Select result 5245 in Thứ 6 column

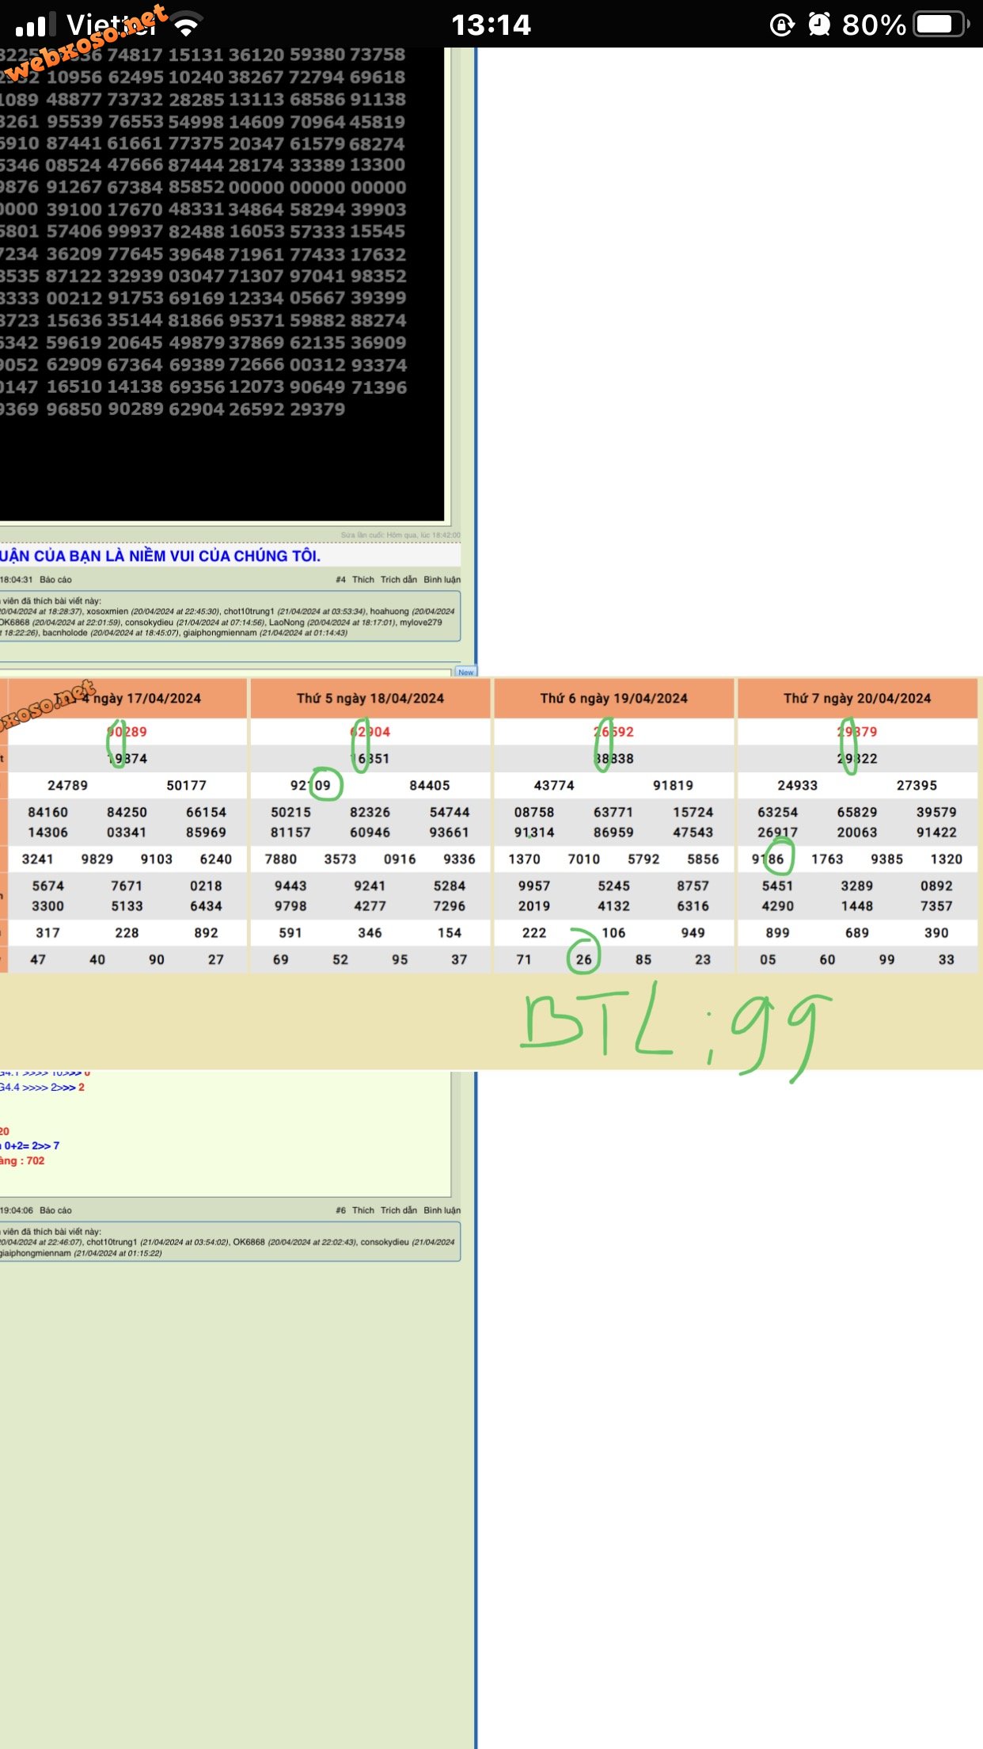tap(613, 886)
